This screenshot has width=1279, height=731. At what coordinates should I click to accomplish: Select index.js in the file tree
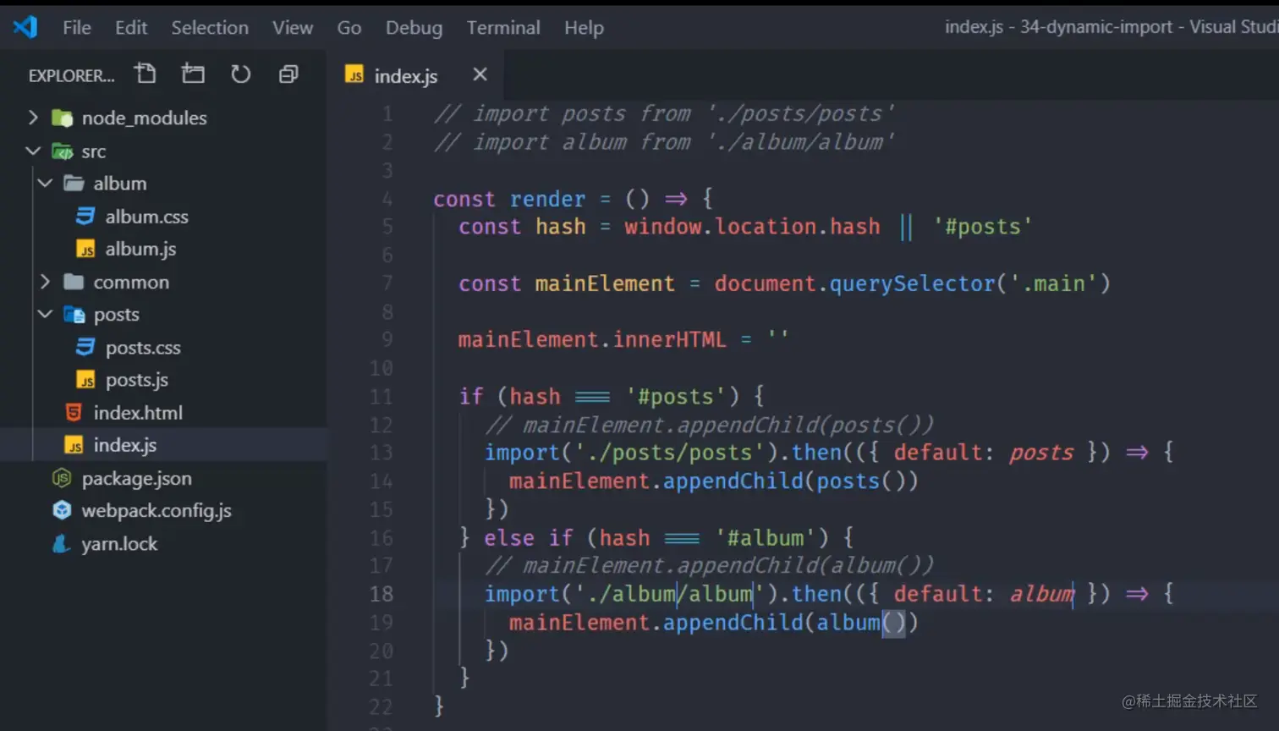click(124, 445)
